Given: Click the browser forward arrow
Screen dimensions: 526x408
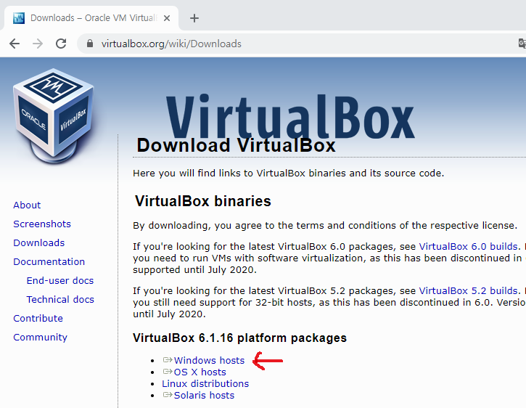Looking at the screenshot, I should [x=38, y=44].
